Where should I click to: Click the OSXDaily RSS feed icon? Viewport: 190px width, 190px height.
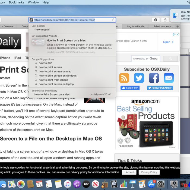pos(124,78)
